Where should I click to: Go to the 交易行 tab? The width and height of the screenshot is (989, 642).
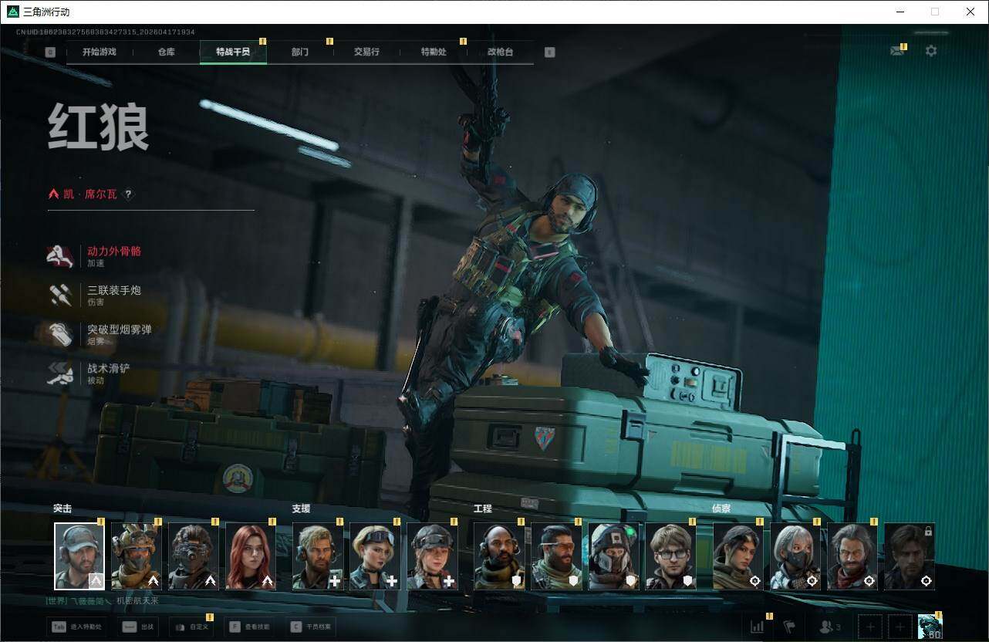366,52
